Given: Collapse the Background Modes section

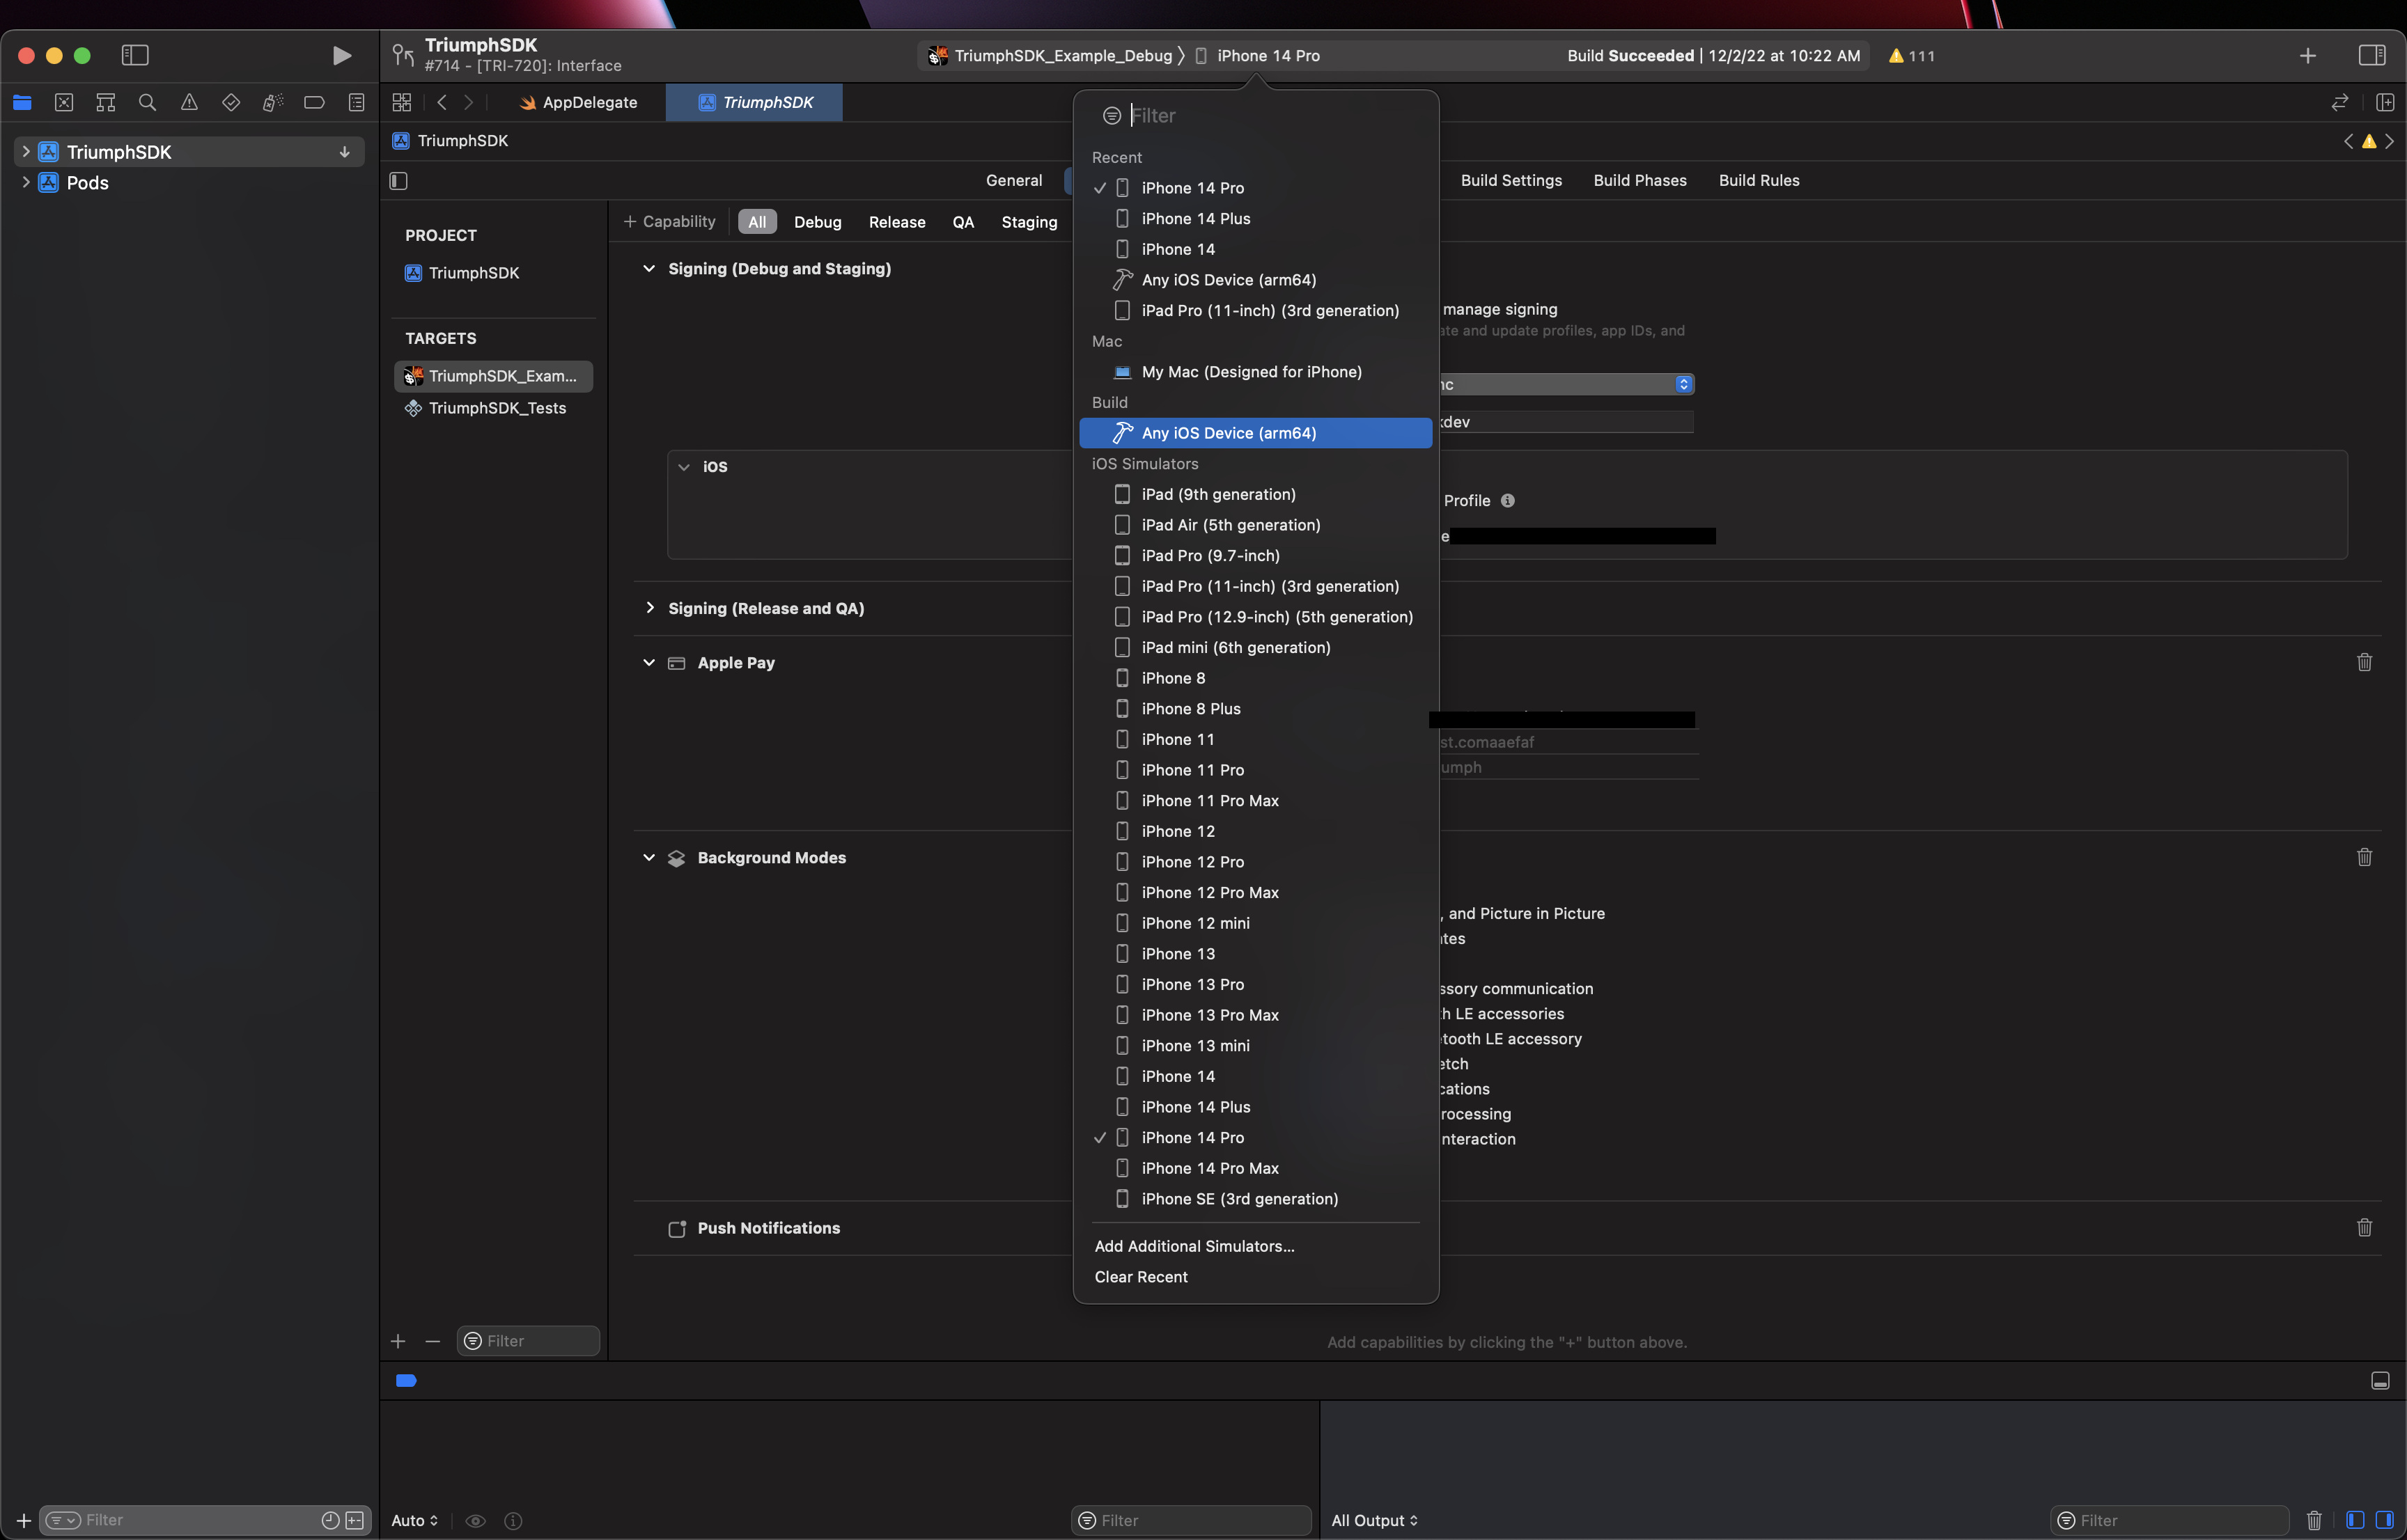Looking at the screenshot, I should (x=649, y=858).
